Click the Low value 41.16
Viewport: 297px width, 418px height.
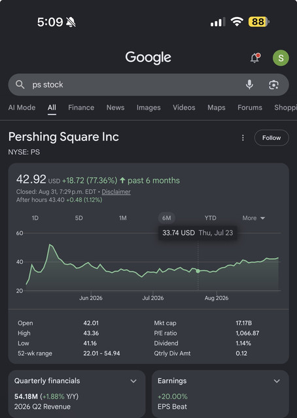[x=90, y=344]
